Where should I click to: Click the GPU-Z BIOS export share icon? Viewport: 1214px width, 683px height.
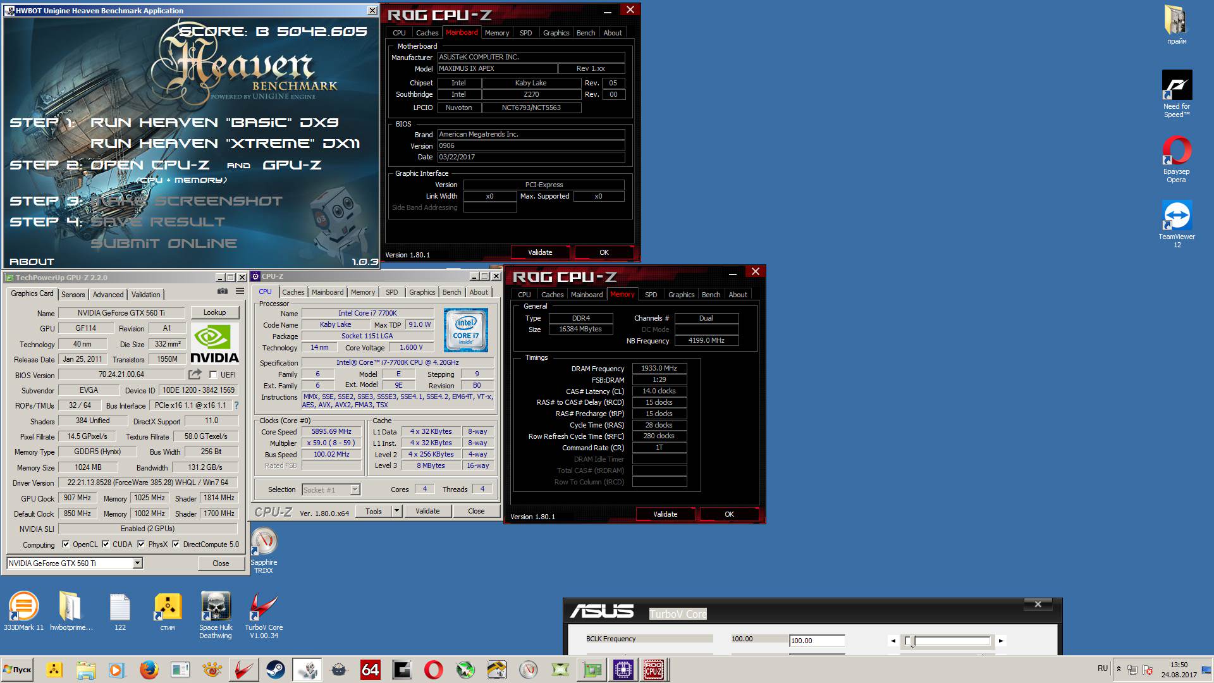point(195,374)
